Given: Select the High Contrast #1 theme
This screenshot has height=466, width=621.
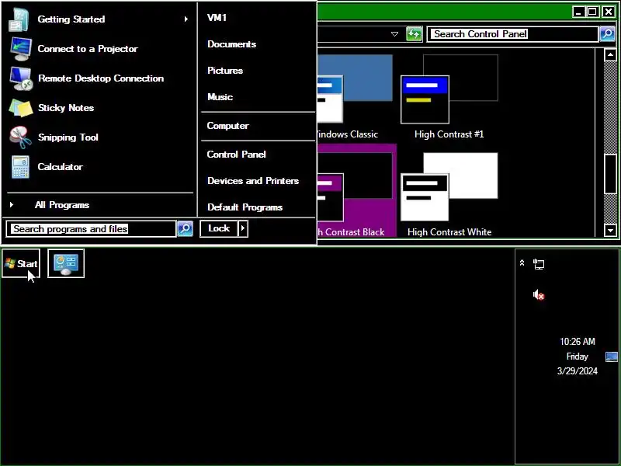Looking at the screenshot, I should tap(449, 97).
